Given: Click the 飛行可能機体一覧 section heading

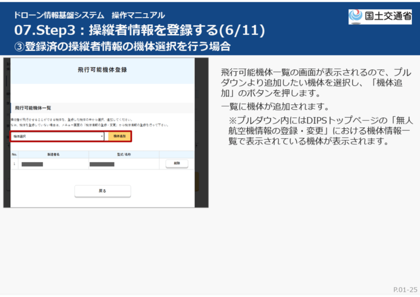Looking at the screenshot, I should [x=33, y=108].
